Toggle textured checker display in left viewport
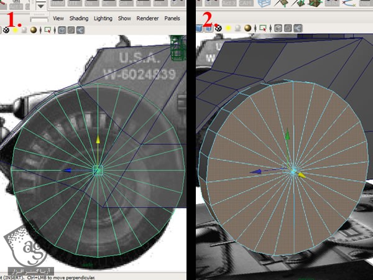 [x=6, y=29]
